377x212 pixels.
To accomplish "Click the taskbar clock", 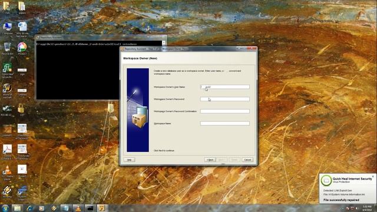I will tap(367, 208).
